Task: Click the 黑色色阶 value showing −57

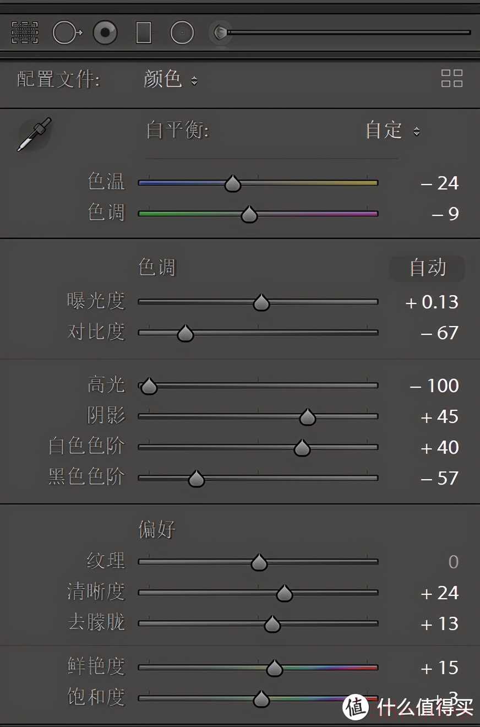Action: tap(439, 479)
